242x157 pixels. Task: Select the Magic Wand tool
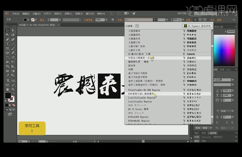7,35
